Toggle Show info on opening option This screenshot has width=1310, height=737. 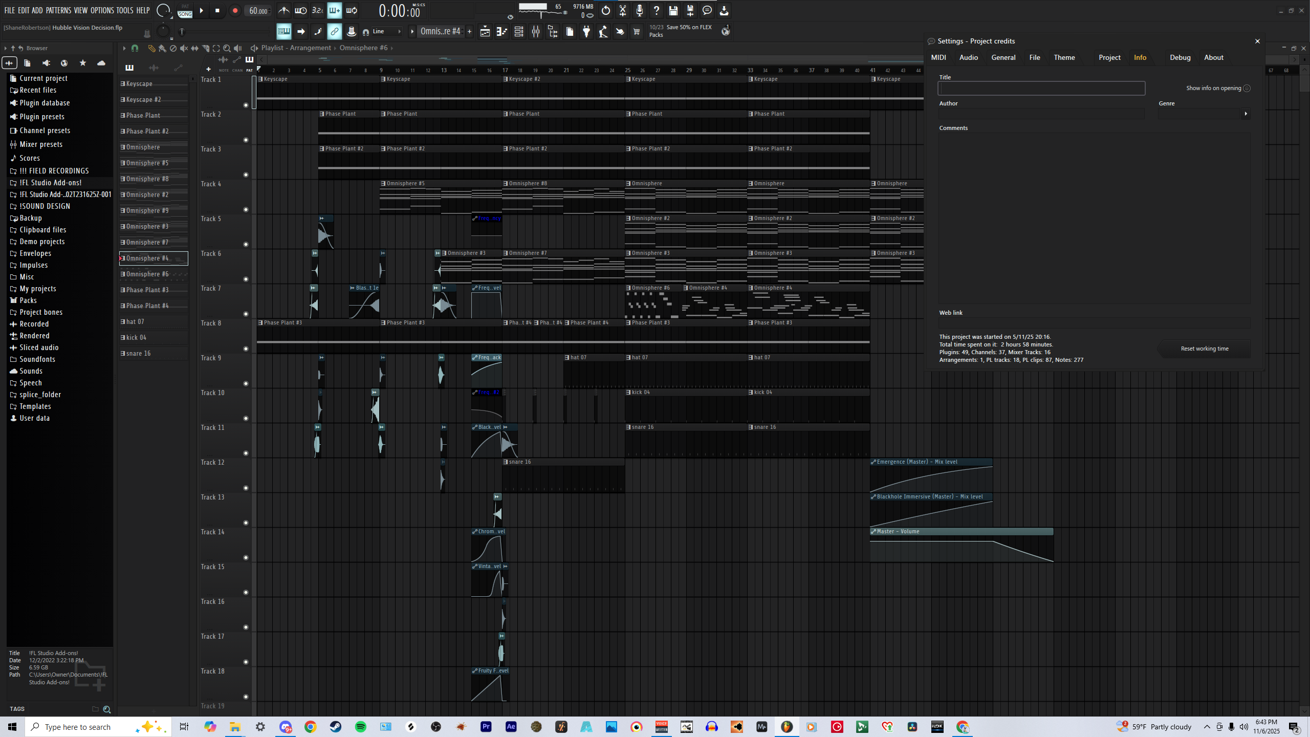[x=1247, y=88]
